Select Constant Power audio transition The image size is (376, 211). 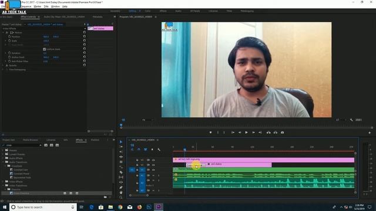(21, 173)
